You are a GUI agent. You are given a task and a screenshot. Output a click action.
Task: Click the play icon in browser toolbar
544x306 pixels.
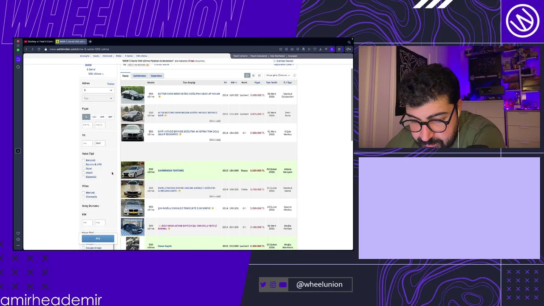pos(309,49)
